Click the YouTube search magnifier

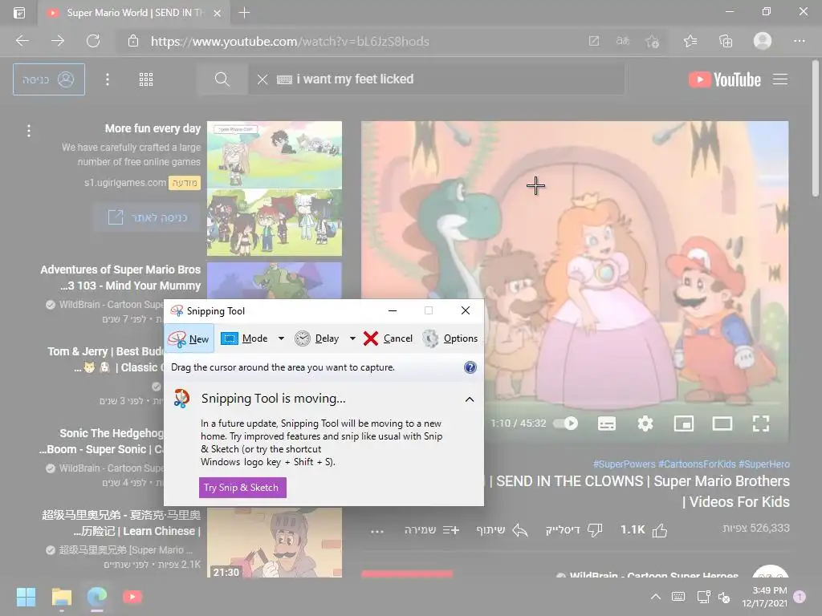[222, 79]
